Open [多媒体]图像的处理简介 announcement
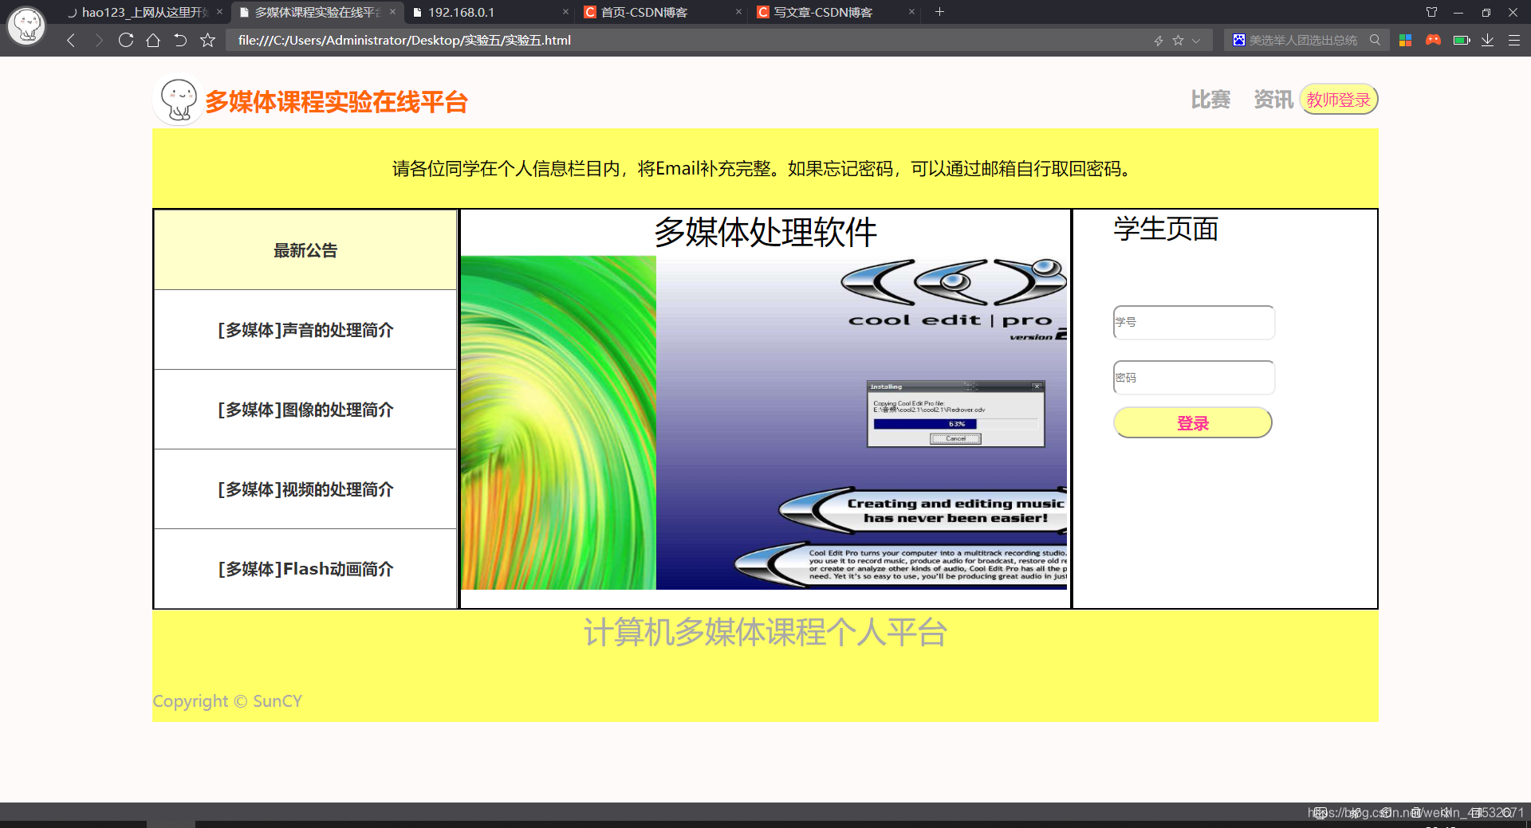 pyautogui.click(x=305, y=410)
